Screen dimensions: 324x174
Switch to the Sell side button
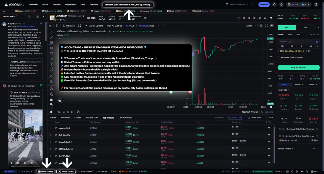(x=306, y=27)
